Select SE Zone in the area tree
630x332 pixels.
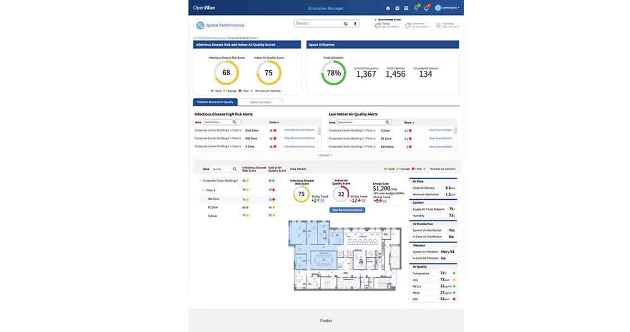[213, 207]
